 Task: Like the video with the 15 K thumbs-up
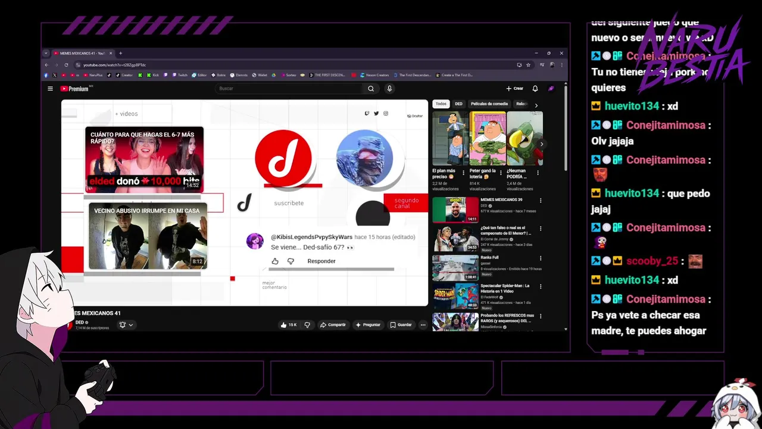point(289,325)
